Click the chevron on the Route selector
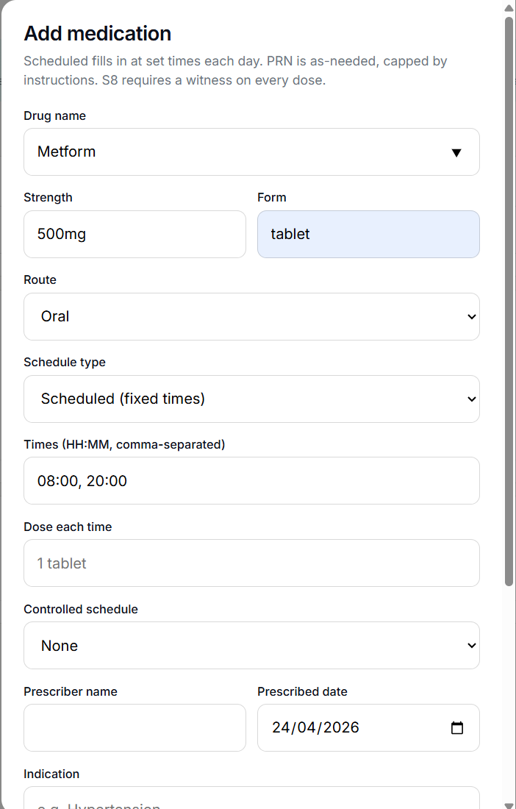Viewport: 516px width, 809px height. (x=471, y=316)
